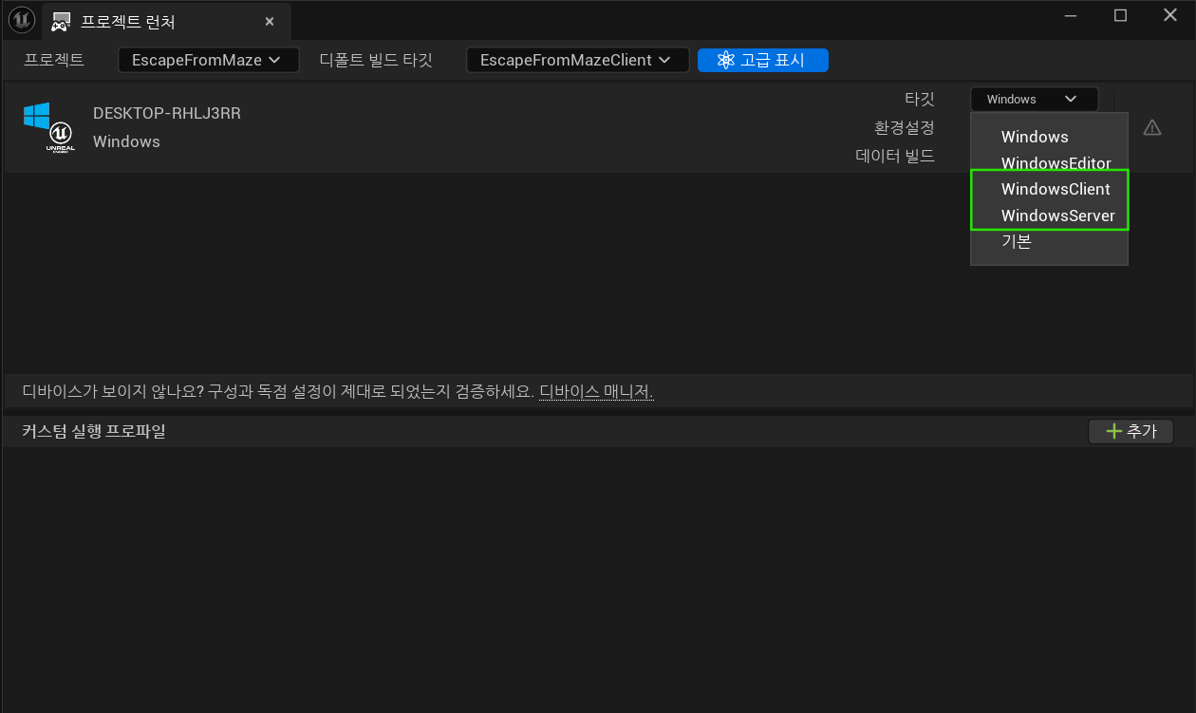The height and width of the screenshot is (713, 1196).
Task: Click the 타깃 label text
Action: (x=920, y=99)
